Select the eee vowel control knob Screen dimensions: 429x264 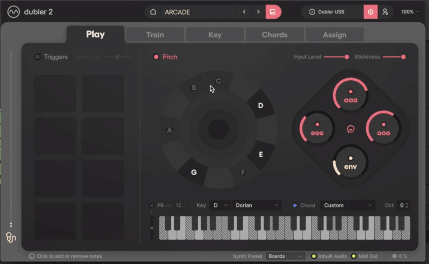(x=317, y=128)
